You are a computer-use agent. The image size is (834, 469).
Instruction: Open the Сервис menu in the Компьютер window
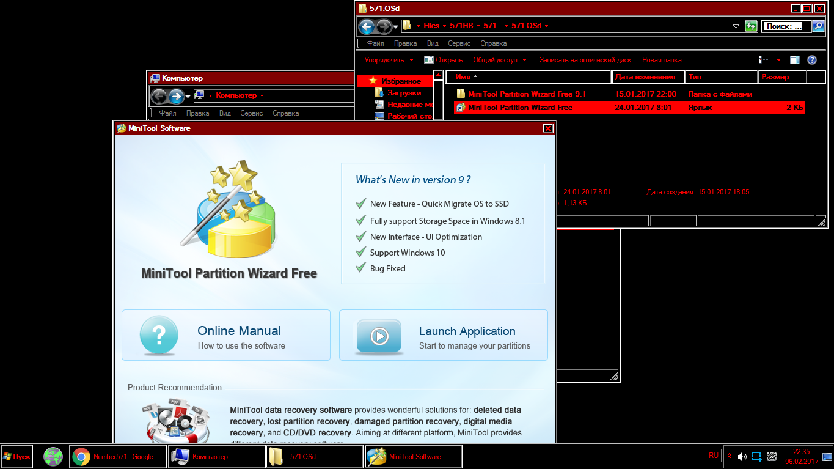(251, 113)
